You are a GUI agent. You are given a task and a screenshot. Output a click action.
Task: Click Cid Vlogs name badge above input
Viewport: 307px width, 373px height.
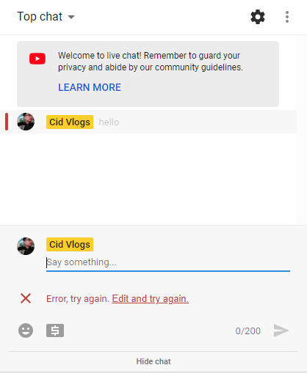70,244
